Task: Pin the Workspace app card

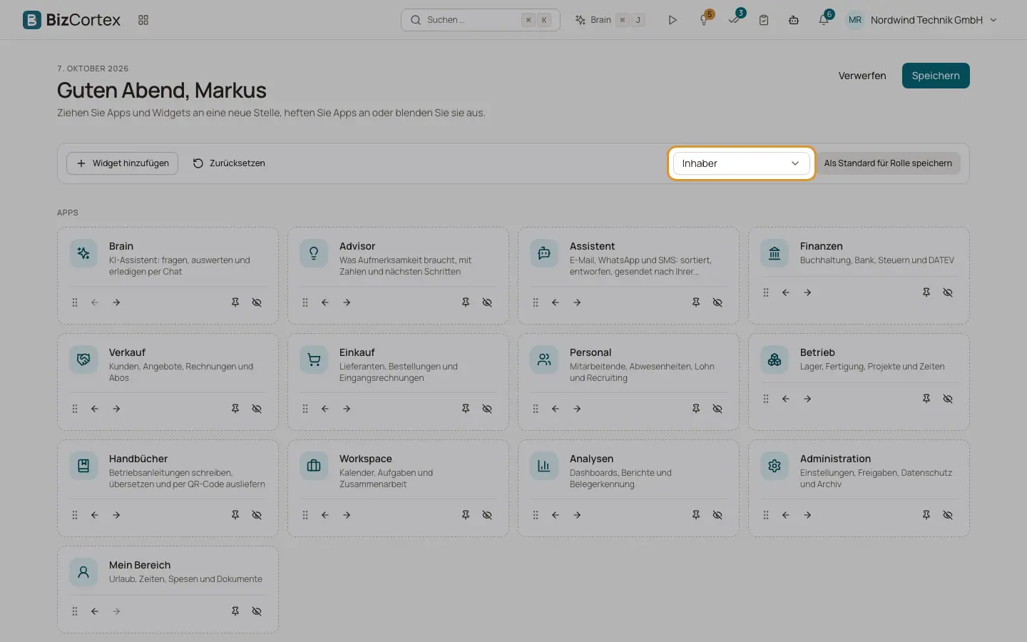Action: (466, 515)
